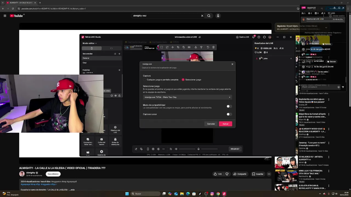This screenshot has height=197, width=351.
Task: Open the YouTube hamburger menu
Action: click(x=5, y=16)
